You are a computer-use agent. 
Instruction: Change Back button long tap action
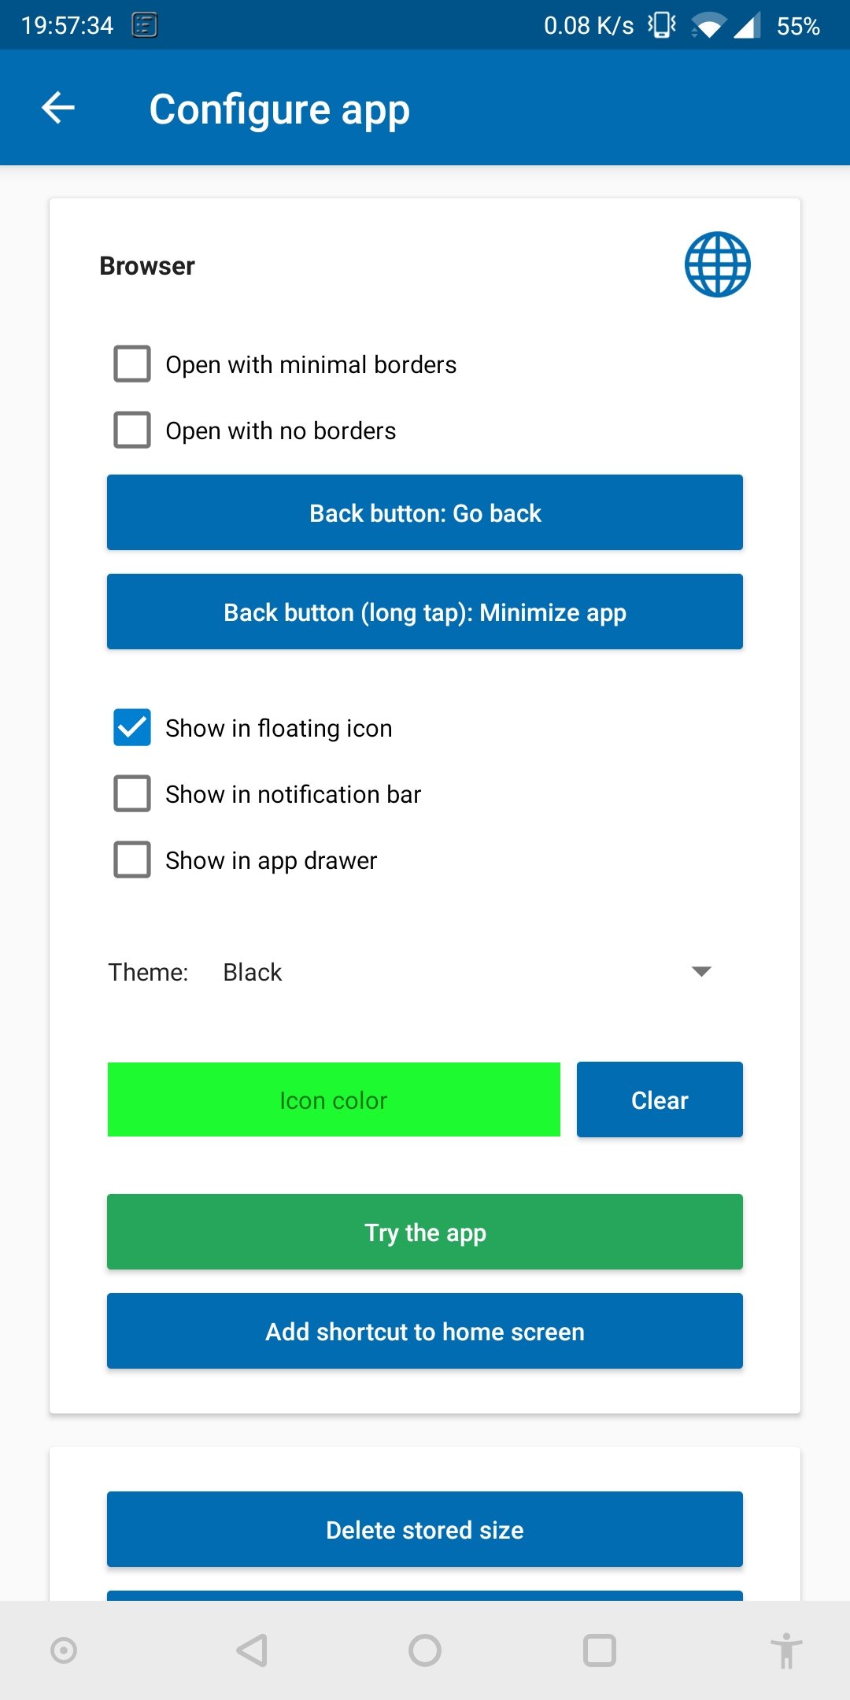[x=425, y=612]
